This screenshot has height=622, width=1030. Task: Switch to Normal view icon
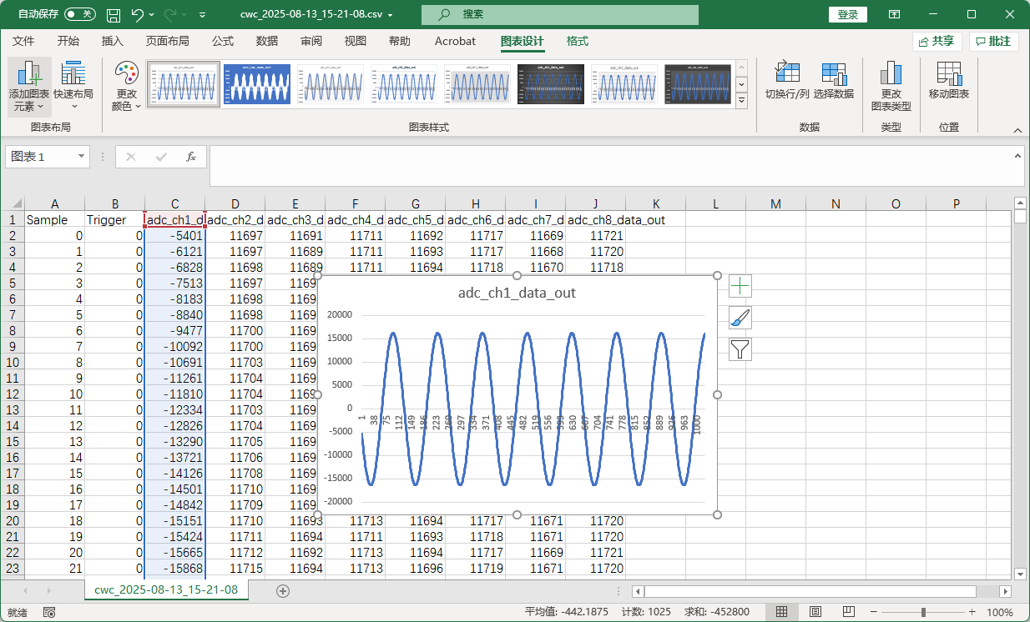click(x=781, y=613)
